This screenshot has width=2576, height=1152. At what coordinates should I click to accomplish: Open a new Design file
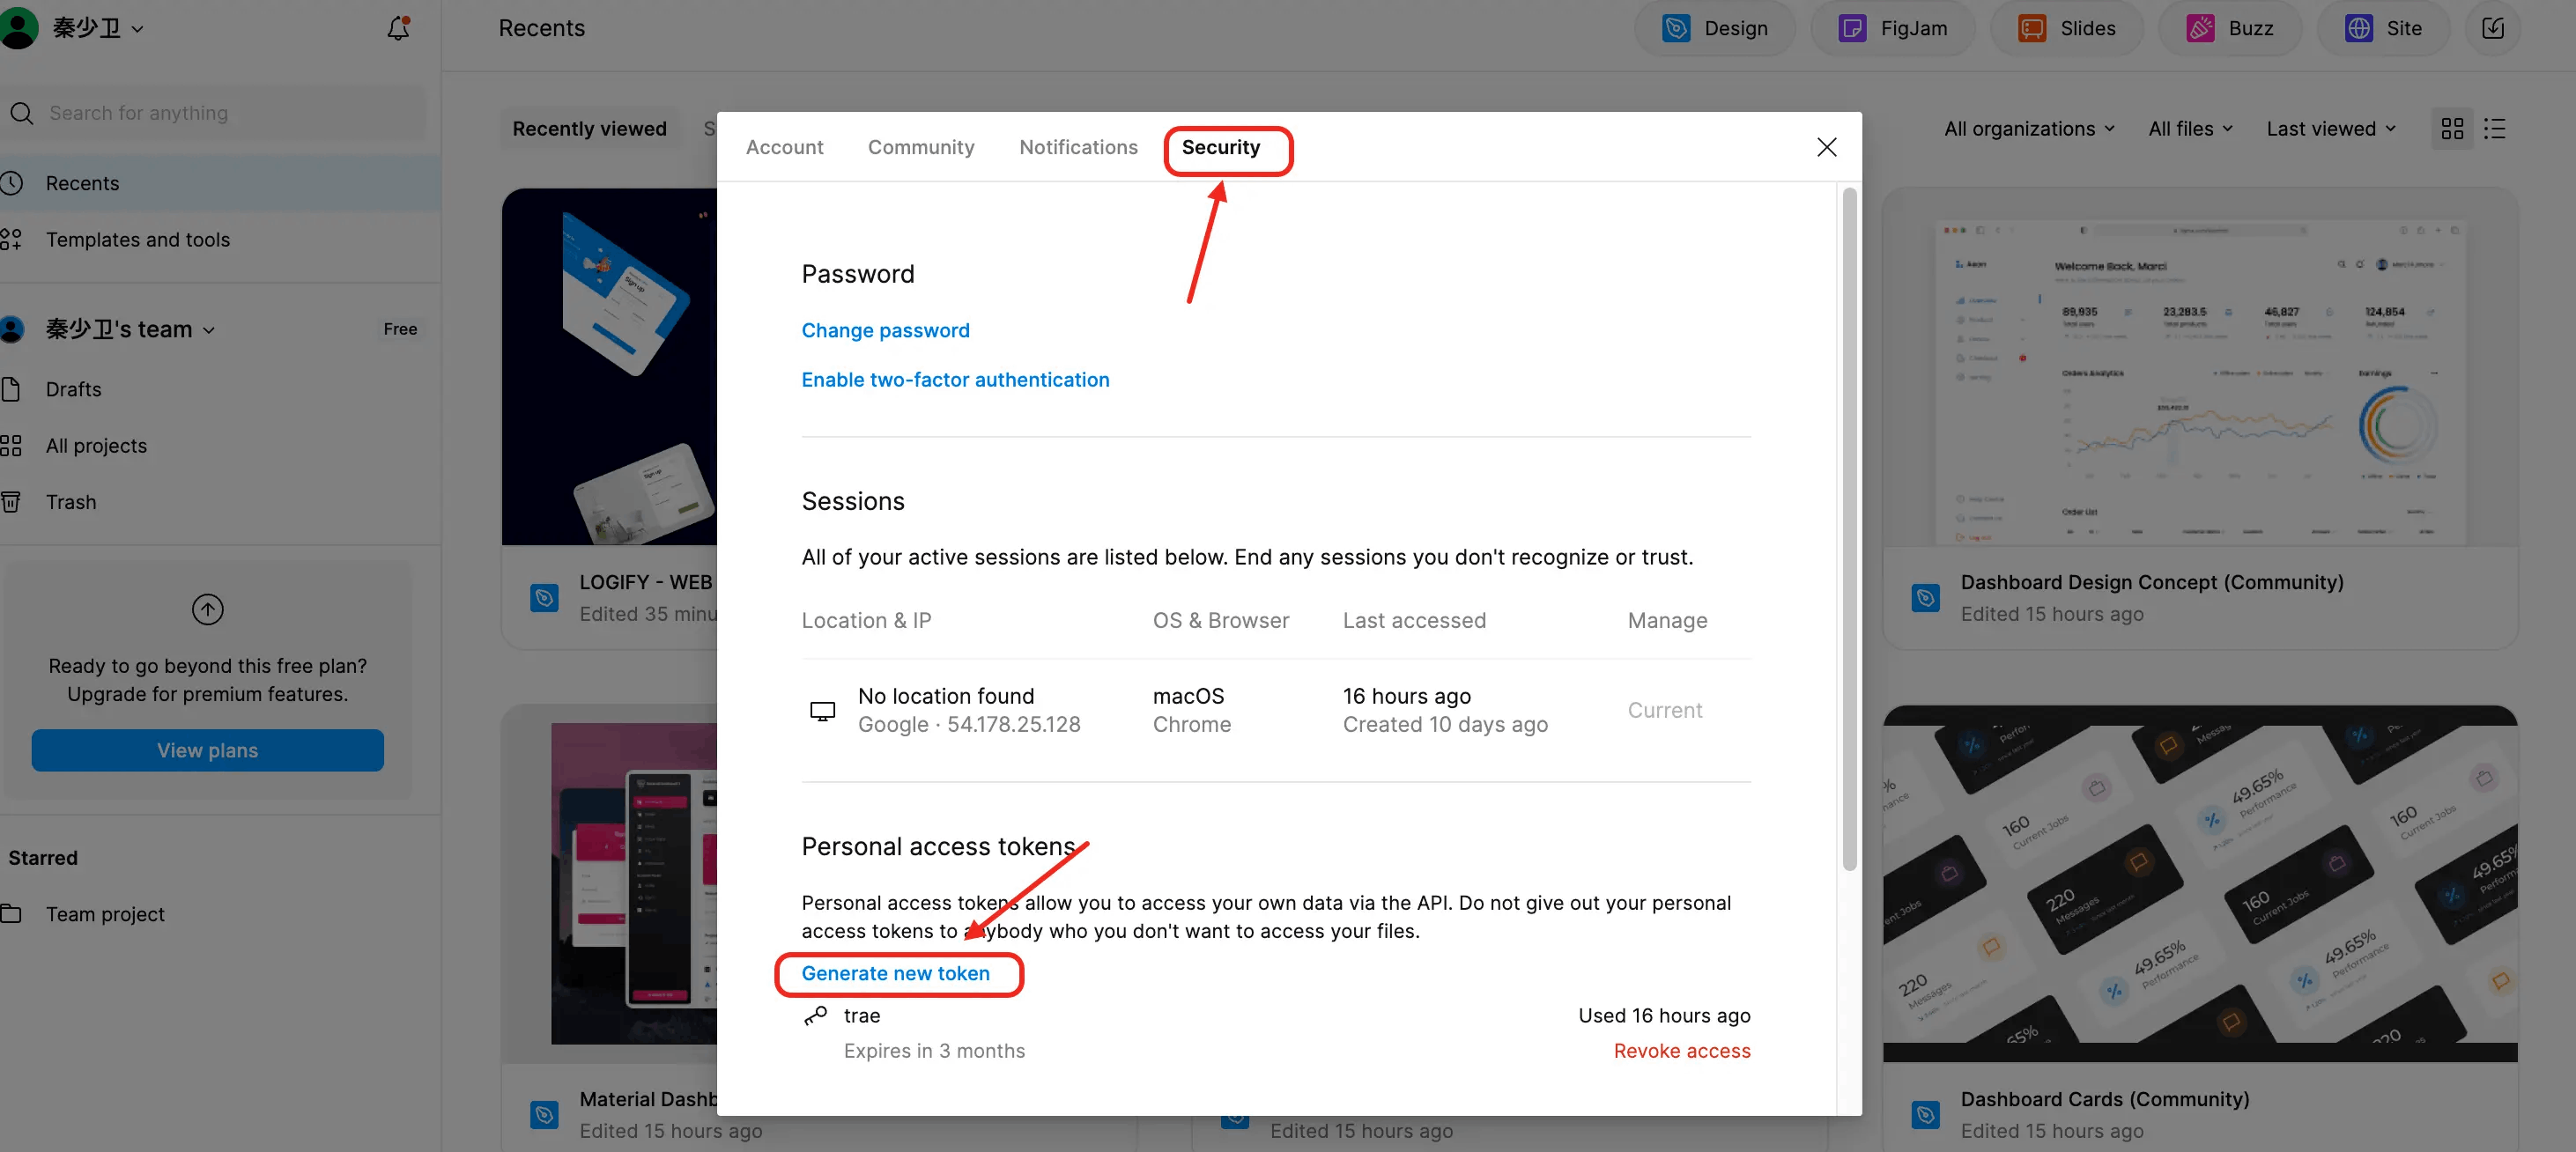[x=1716, y=28]
